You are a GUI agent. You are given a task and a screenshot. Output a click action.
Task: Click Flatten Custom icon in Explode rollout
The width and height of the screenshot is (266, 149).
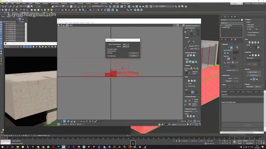click(197, 68)
